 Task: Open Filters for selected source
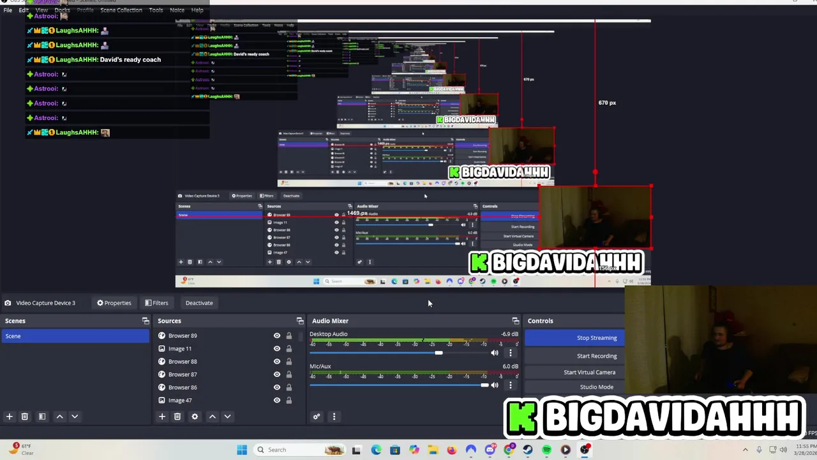click(x=156, y=303)
